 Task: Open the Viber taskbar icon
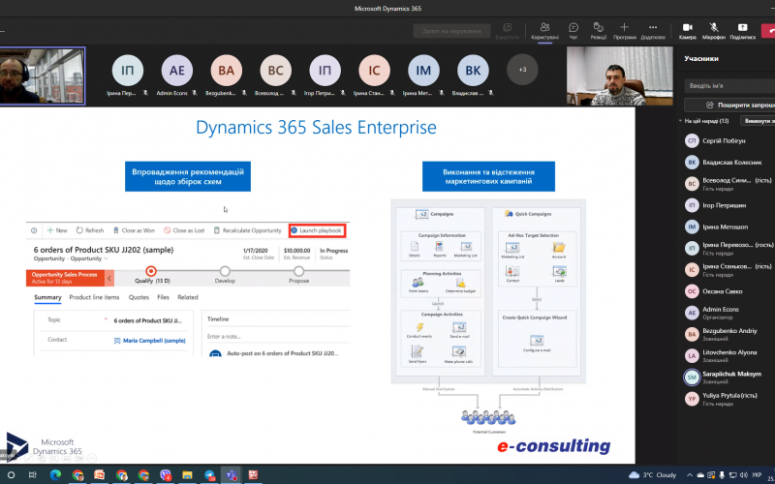tap(166, 475)
